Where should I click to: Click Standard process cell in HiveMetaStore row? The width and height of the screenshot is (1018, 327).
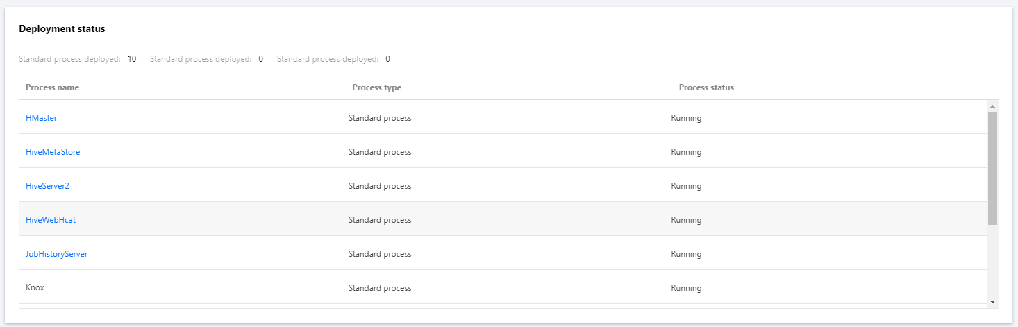coord(380,152)
